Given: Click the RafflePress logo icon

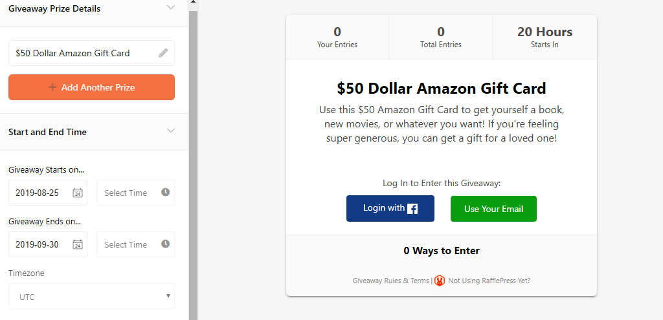Looking at the screenshot, I should click(440, 281).
